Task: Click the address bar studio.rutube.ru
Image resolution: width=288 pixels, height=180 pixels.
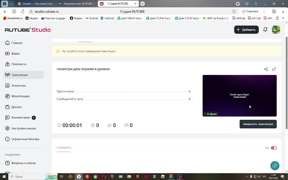Action: click(47, 12)
